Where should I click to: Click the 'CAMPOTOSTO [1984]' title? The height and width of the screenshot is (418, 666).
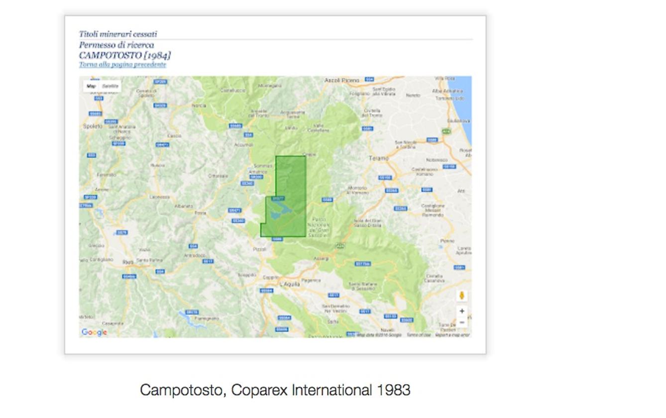125,55
